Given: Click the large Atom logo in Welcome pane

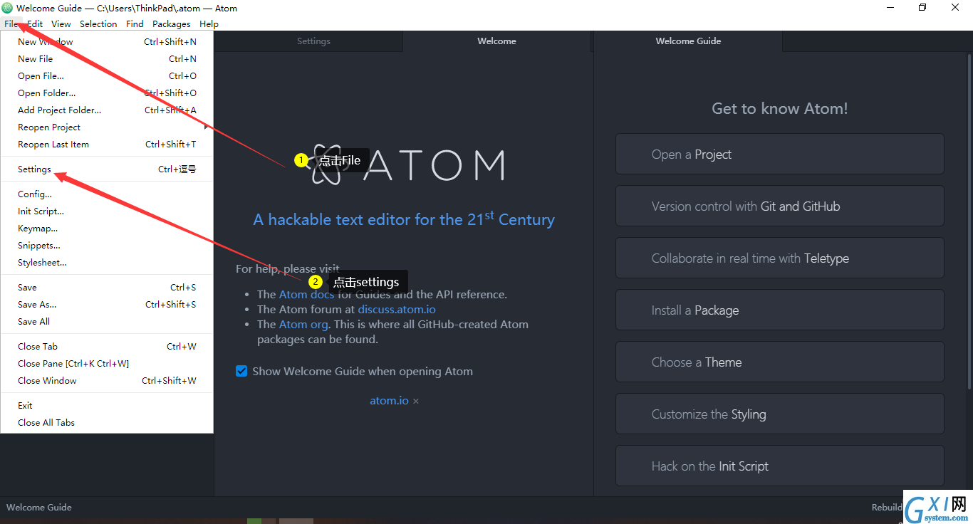Looking at the screenshot, I should click(408, 164).
